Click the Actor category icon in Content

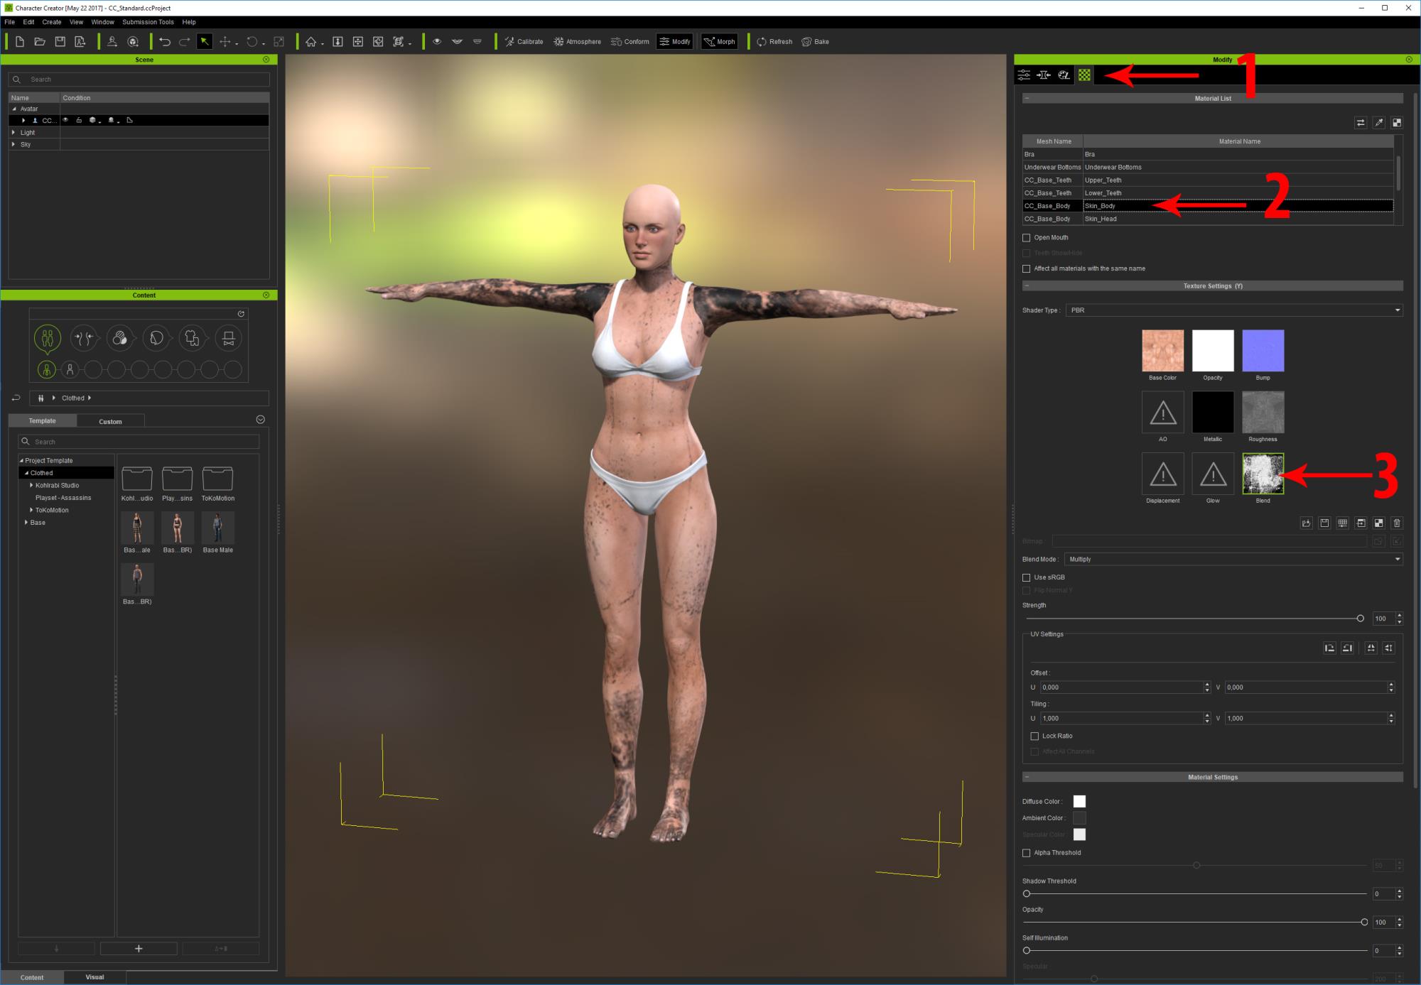(x=48, y=338)
